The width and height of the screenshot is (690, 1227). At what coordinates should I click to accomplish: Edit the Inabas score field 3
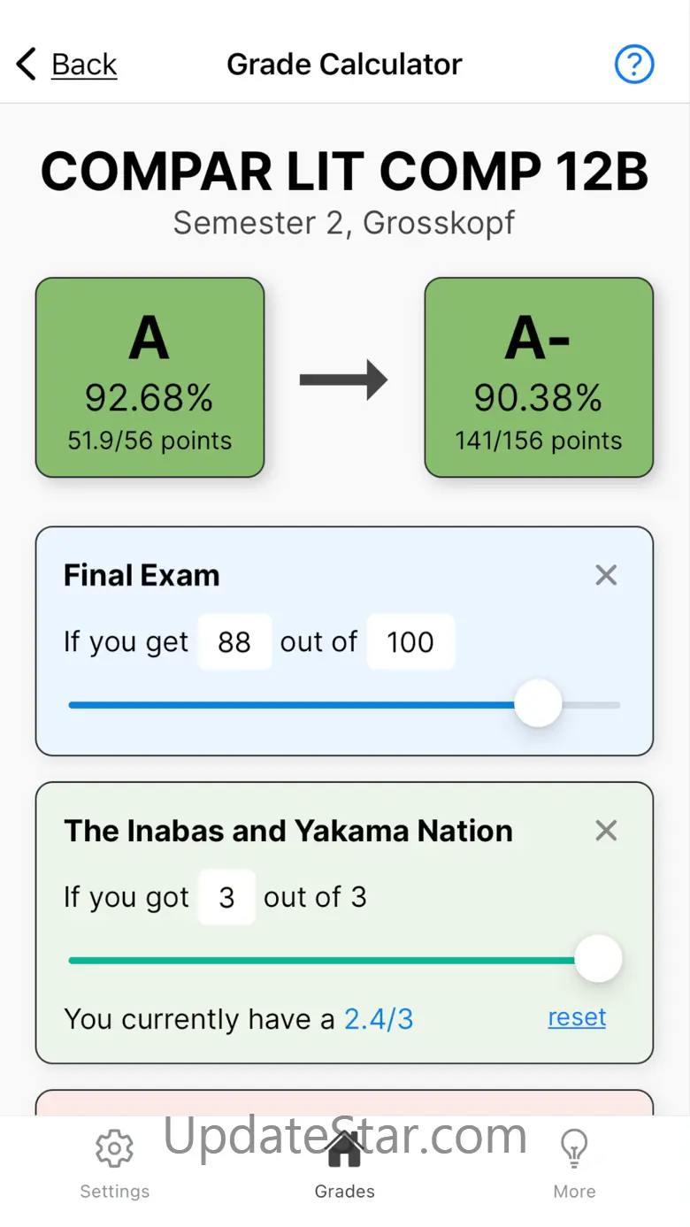(226, 897)
